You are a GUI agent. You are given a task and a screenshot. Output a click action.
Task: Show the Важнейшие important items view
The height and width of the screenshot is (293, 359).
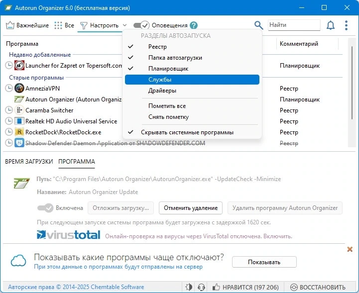click(27, 25)
